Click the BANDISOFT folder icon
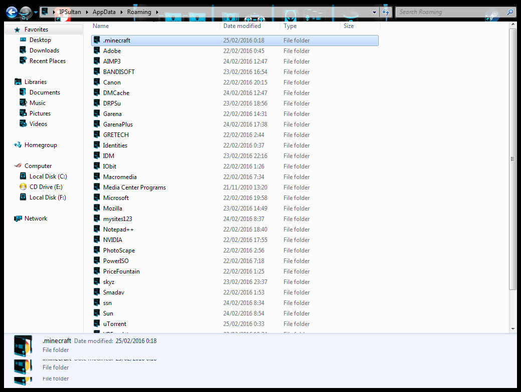Image resolution: width=521 pixels, height=392 pixels. [97, 71]
